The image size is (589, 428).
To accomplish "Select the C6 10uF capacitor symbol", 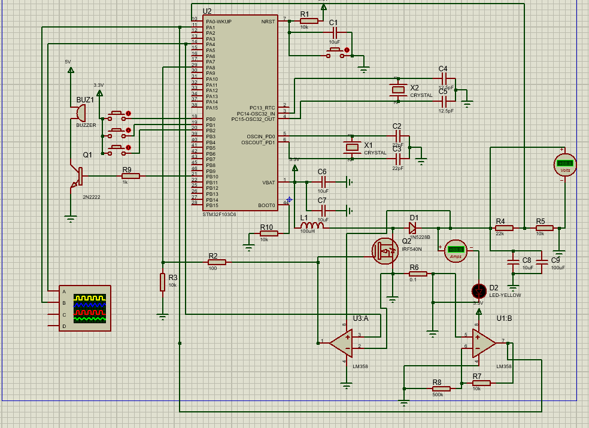I will tap(323, 182).
